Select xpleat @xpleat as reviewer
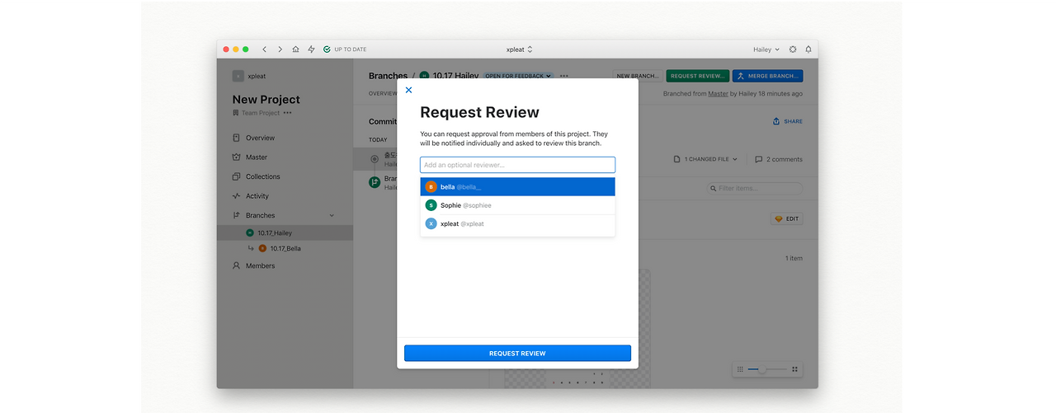Screen dimensions: 1056x413 click(517, 223)
